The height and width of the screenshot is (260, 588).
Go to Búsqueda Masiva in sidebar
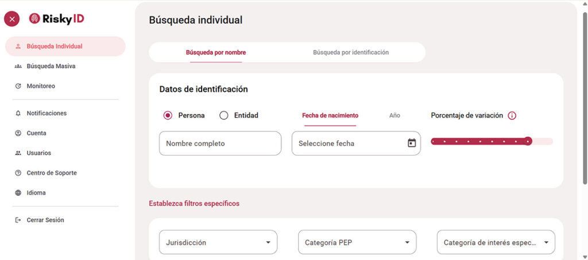(51, 66)
